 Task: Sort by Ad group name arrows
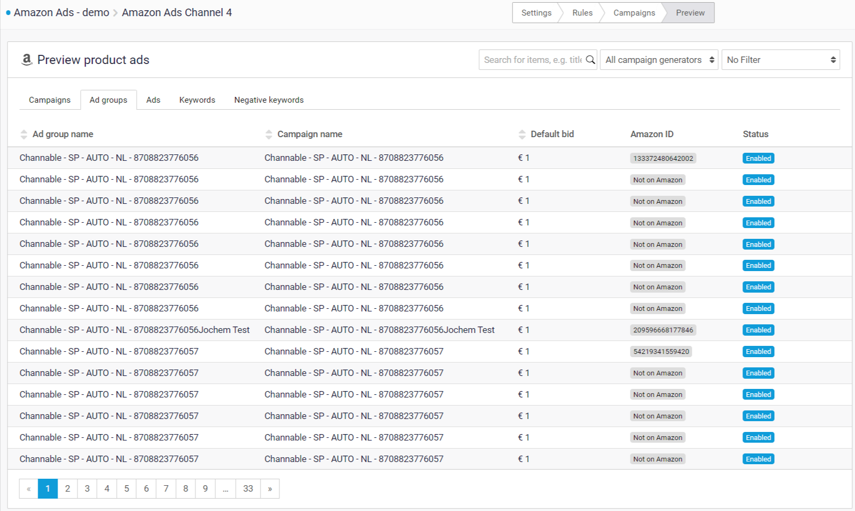pyautogui.click(x=24, y=134)
